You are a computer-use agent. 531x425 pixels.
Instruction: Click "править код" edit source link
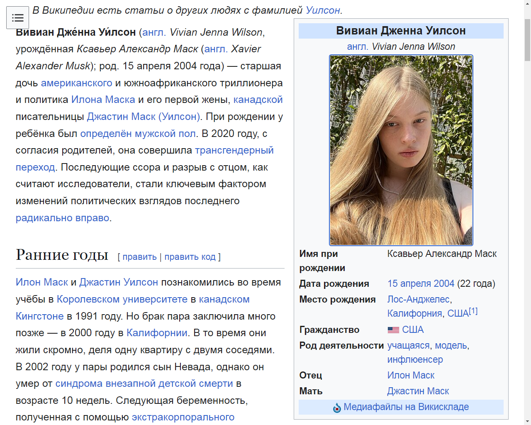pos(190,257)
